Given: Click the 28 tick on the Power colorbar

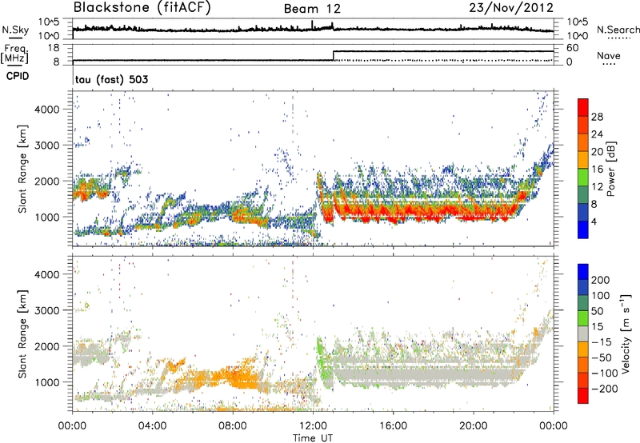Looking at the screenshot, I should pyautogui.click(x=597, y=117).
